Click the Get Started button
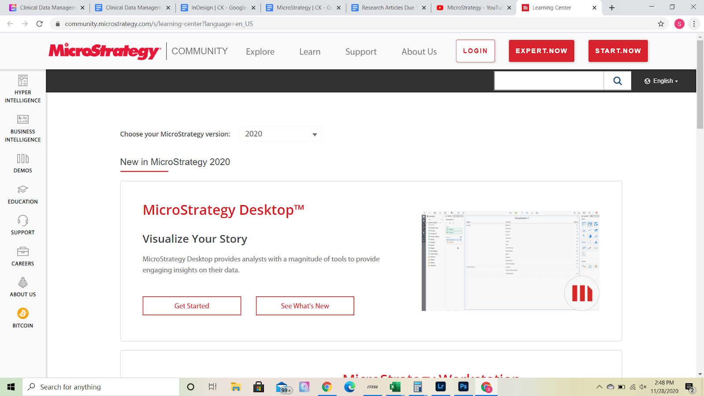This screenshot has height=396, width=704. click(x=192, y=306)
